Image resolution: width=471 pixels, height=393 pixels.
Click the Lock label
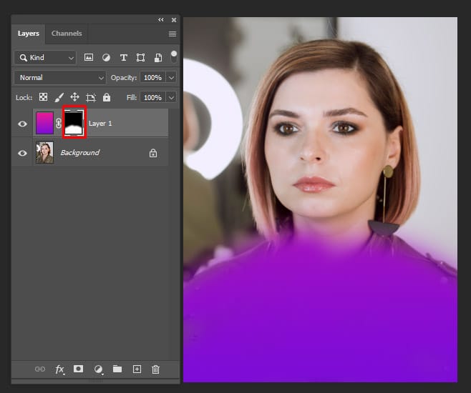tap(24, 97)
